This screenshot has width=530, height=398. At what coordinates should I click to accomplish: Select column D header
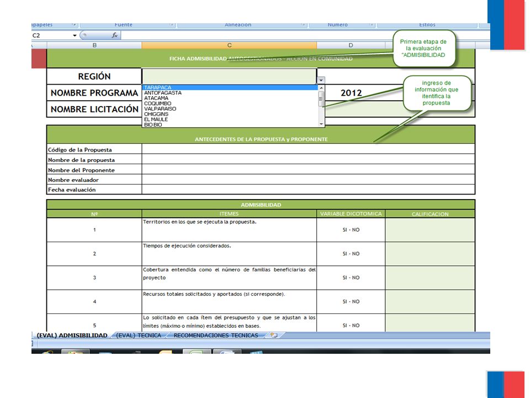(x=351, y=45)
